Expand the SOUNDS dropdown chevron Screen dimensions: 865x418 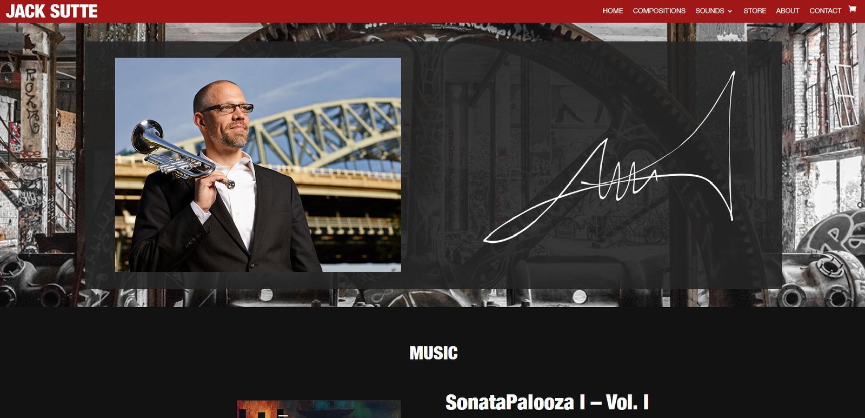pos(730,11)
